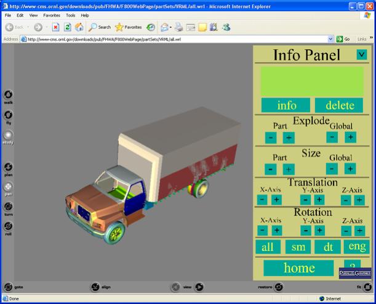Activate the study mode icon
The height and width of the screenshot is (304, 376).
click(8, 135)
